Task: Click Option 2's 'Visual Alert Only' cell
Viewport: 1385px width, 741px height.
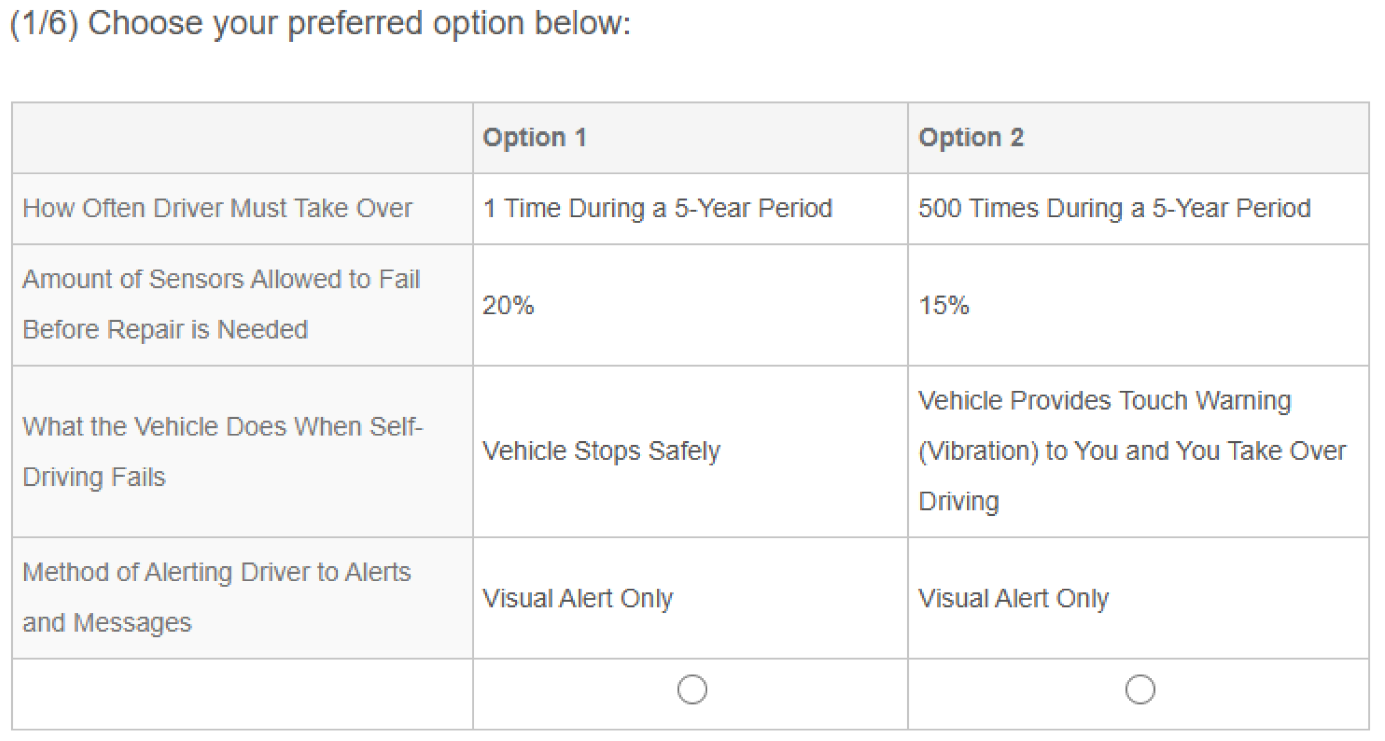Action: [1013, 598]
